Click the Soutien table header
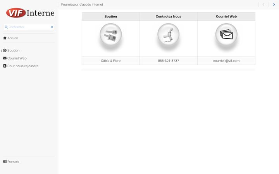This screenshot has width=279, height=174. point(111,17)
